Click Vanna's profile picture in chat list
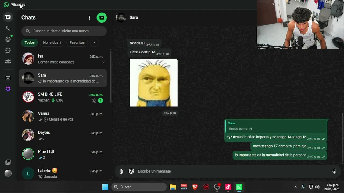 click(x=28, y=116)
